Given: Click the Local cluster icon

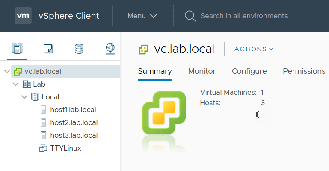Looking at the screenshot, I should coord(35,97).
